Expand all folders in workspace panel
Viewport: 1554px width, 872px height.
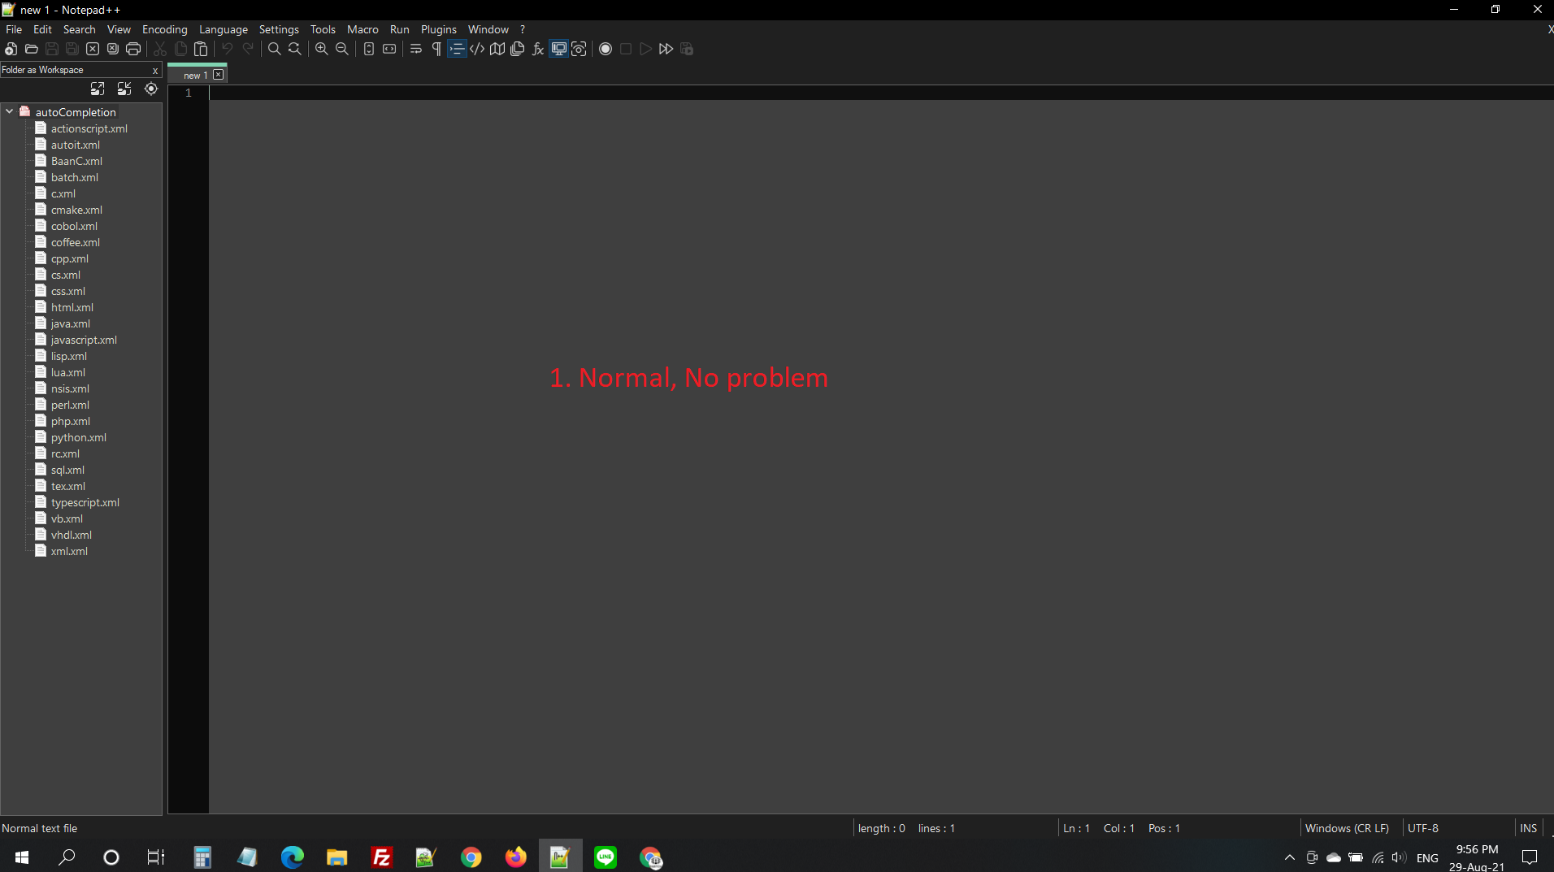tap(98, 89)
